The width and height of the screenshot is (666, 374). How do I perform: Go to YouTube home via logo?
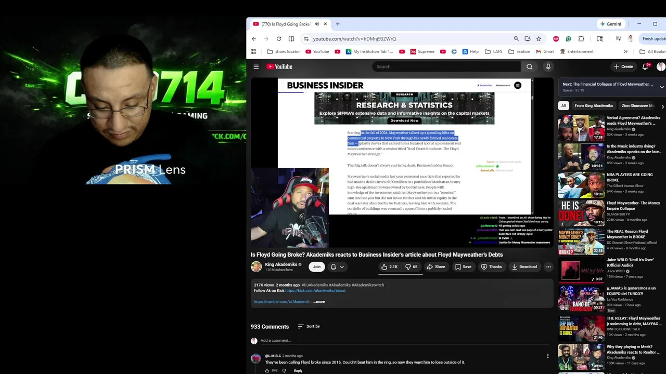tap(279, 66)
